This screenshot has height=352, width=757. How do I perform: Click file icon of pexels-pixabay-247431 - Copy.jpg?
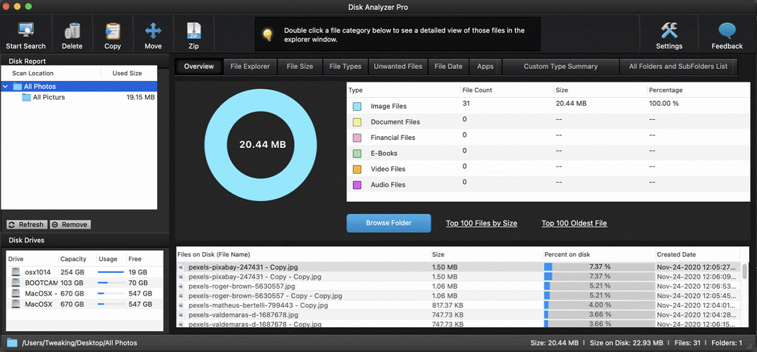tap(181, 267)
